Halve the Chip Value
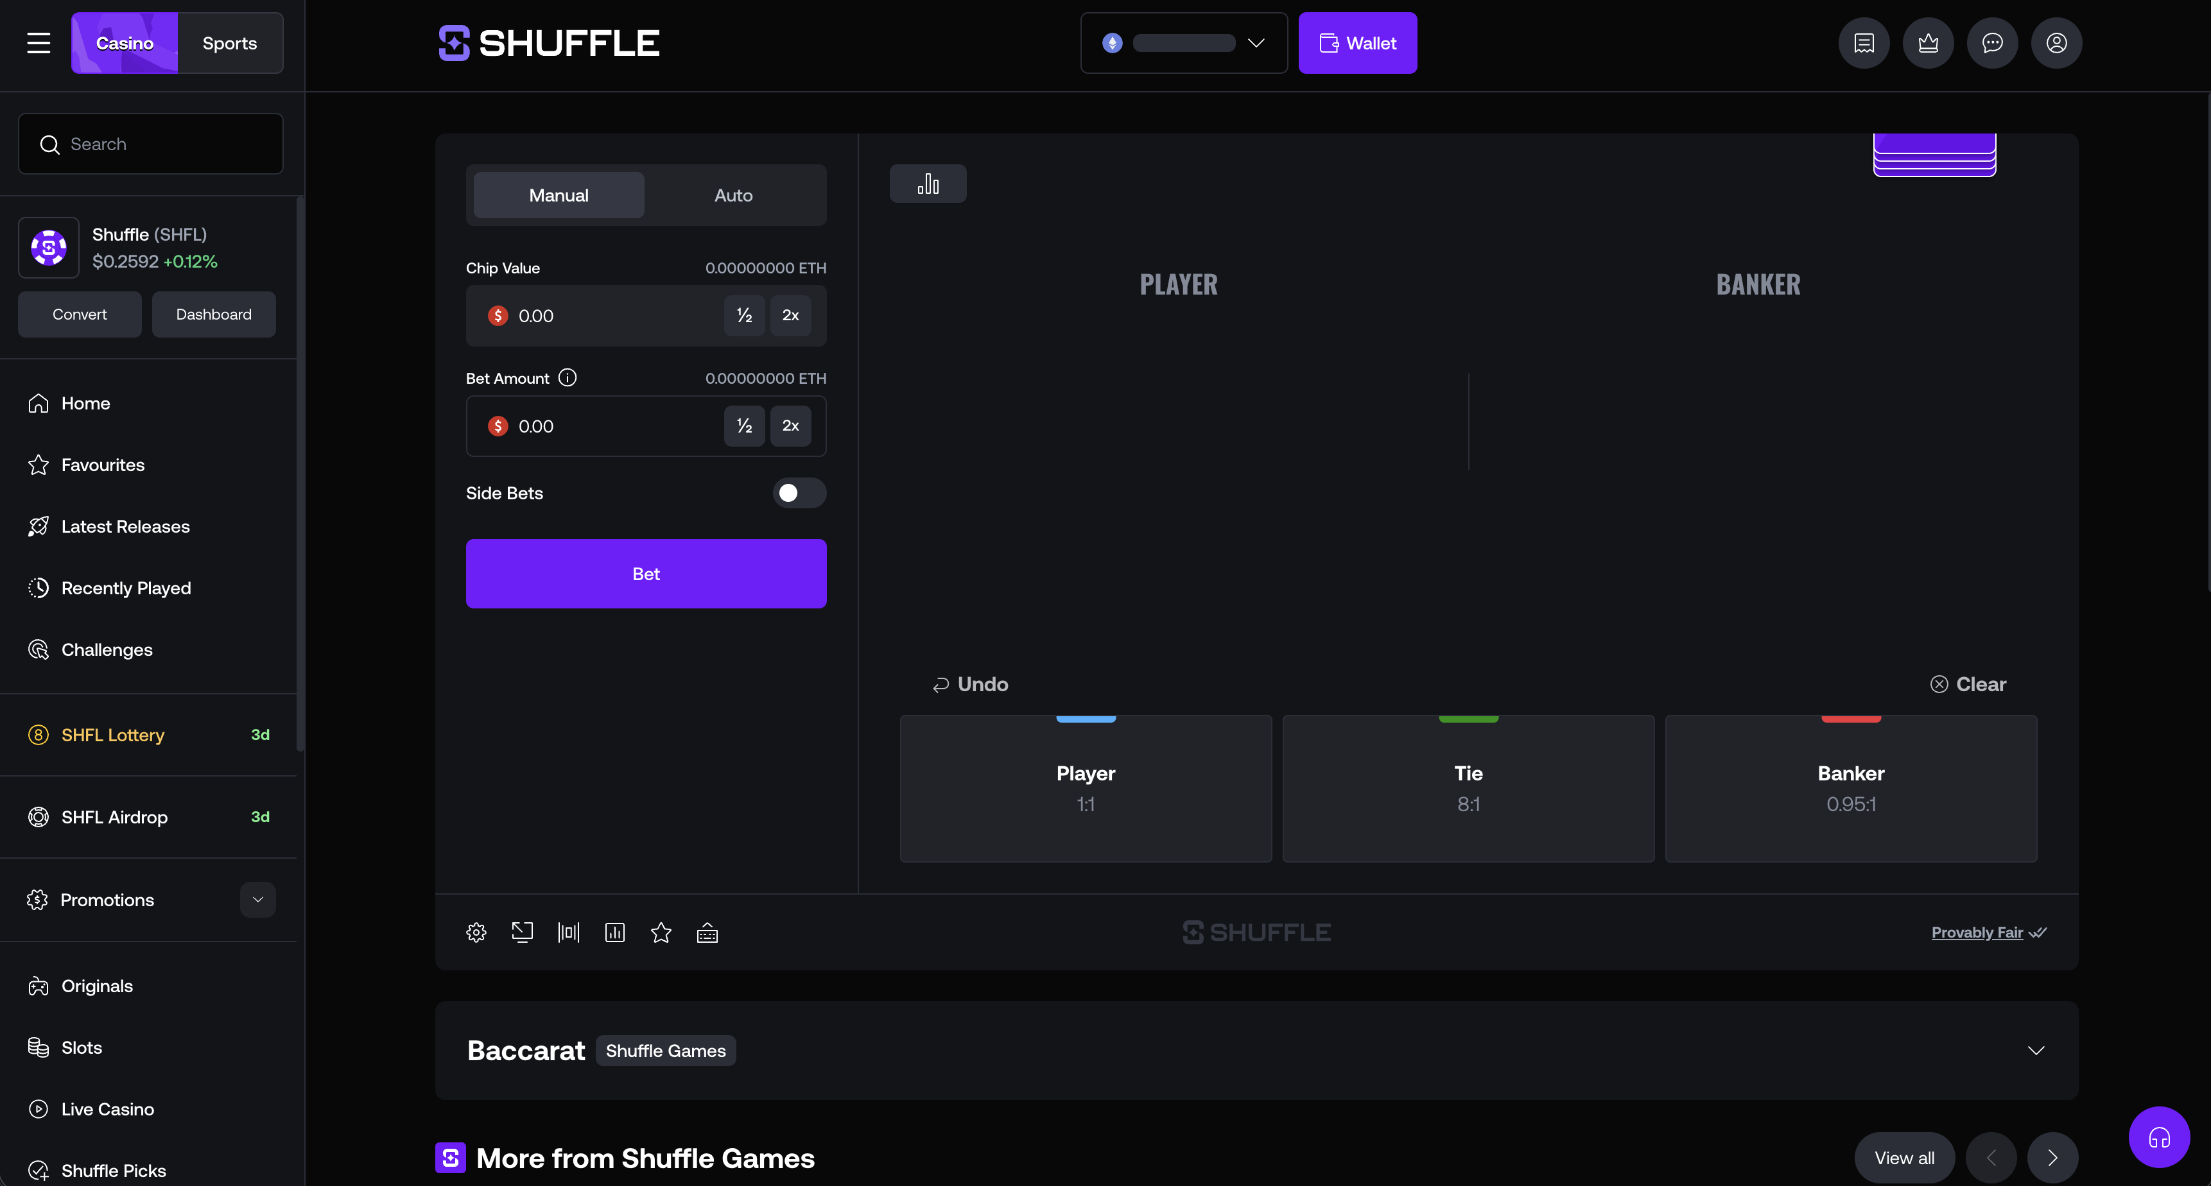The width and height of the screenshot is (2211, 1186). 744,316
